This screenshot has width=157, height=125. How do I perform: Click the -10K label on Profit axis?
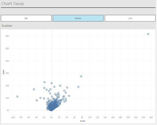[13, 117]
